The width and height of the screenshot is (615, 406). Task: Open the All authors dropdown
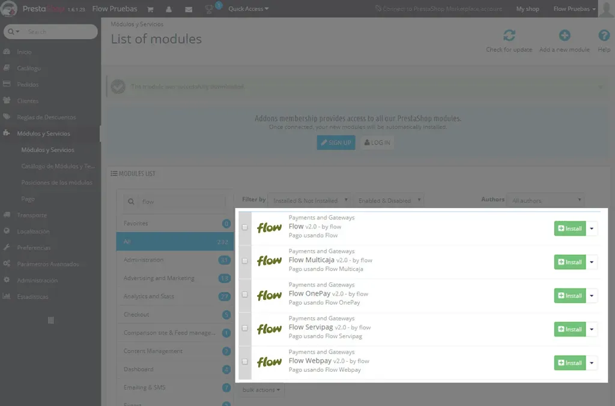[x=545, y=200]
